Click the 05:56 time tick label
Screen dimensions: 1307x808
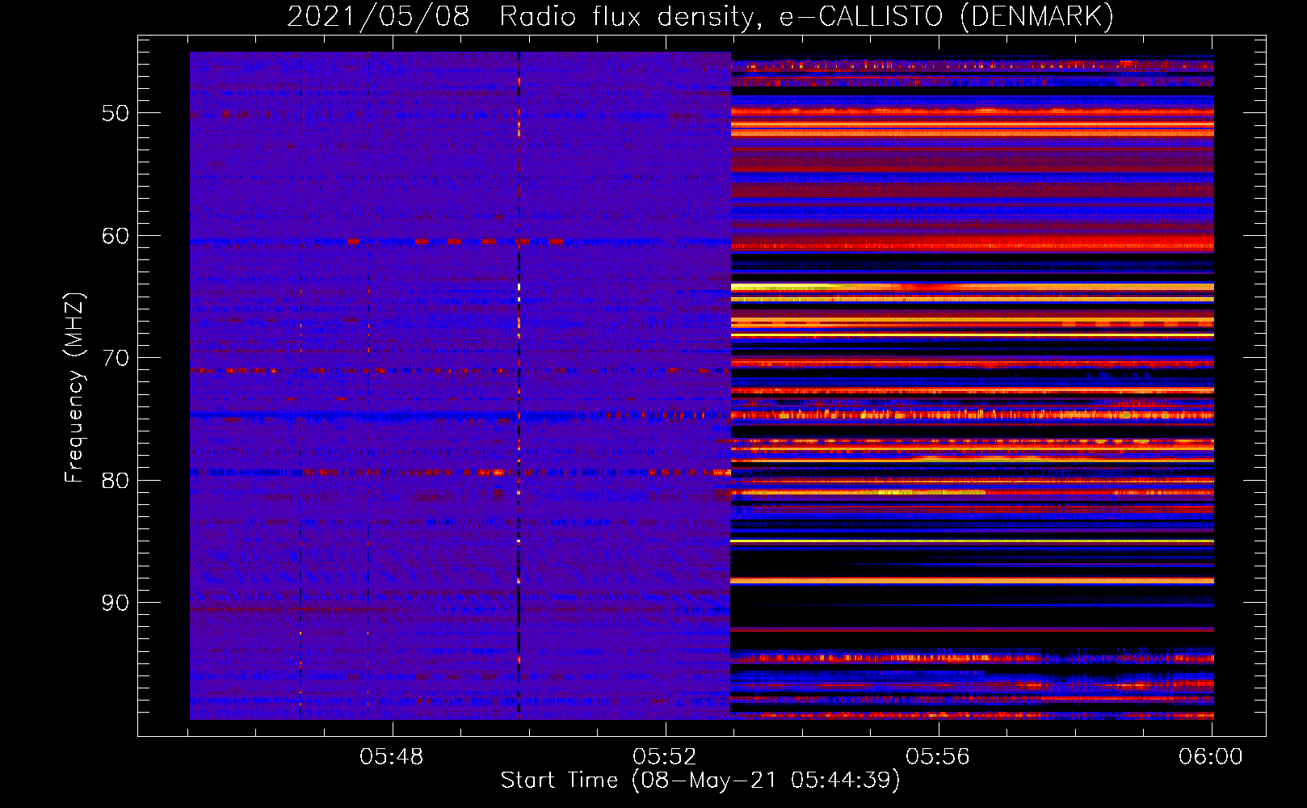click(x=938, y=757)
